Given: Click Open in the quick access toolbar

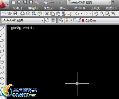Looking at the screenshot, I should click(x=19, y=2).
